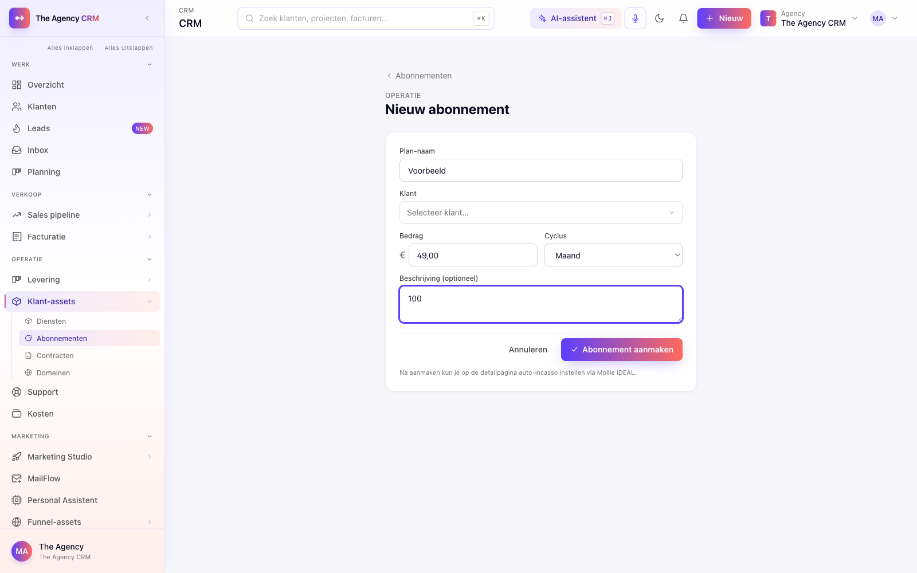The width and height of the screenshot is (917, 573).
Task: Click the Support lifebuoy icon
Action: coord(17,392)
